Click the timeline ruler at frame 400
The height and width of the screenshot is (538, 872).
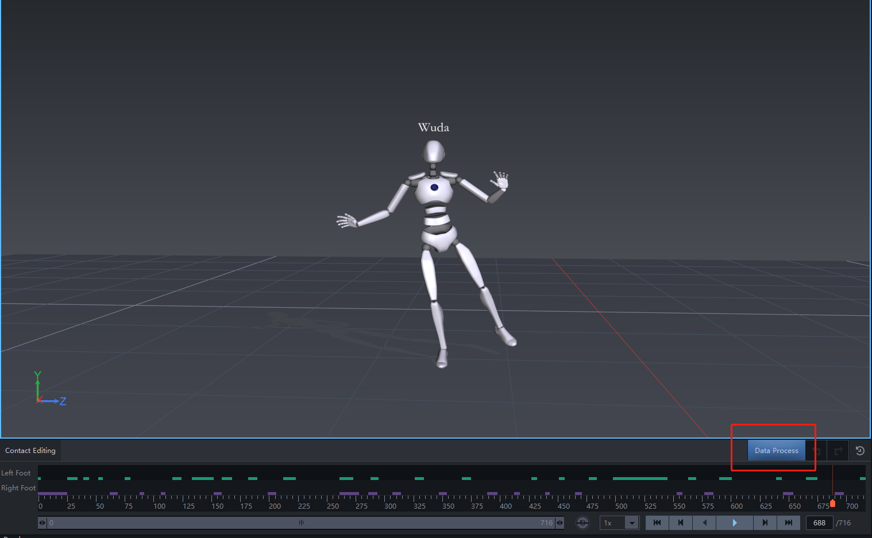click(506, 506)
